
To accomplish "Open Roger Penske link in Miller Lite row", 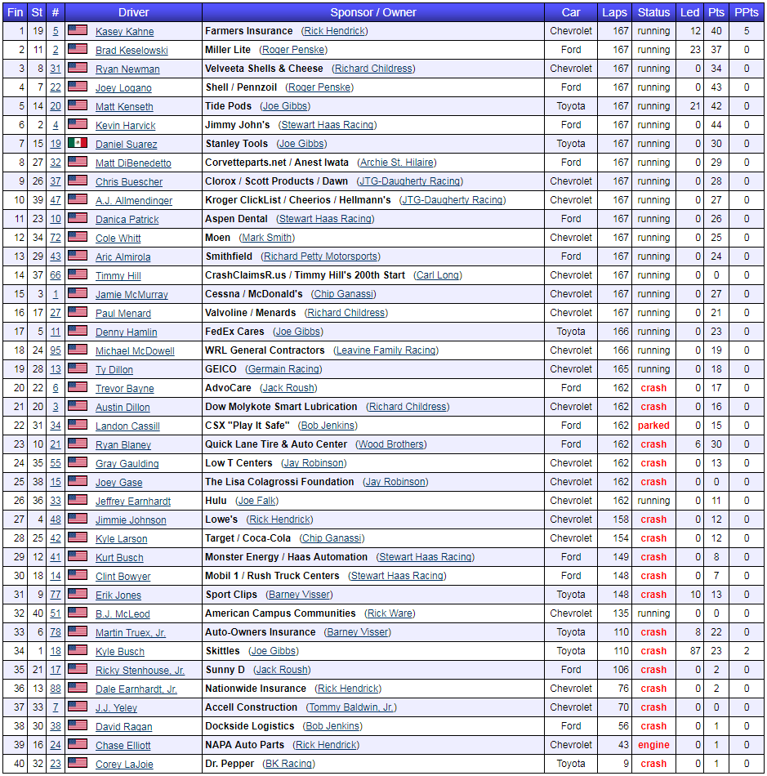I will [293, 50].
